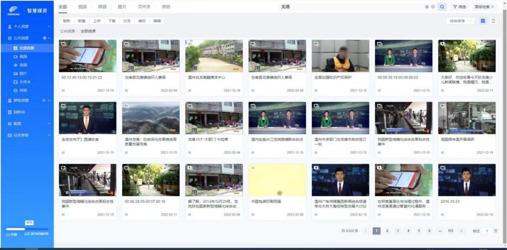Open thumbnail for 周国辉来温开展调研
Image resolution: width=507 pixels, height=250 pixels.
coord(467,118)
